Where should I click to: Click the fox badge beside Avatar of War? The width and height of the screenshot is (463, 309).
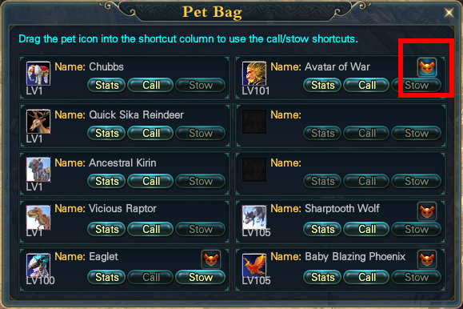(x=427, y=67)
